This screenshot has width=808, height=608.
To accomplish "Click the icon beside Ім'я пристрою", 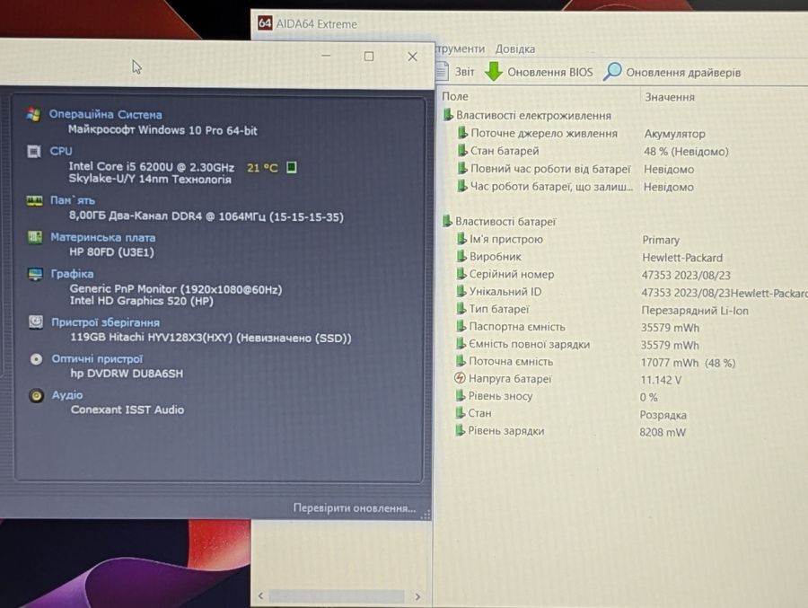I will tap(461, 239).
